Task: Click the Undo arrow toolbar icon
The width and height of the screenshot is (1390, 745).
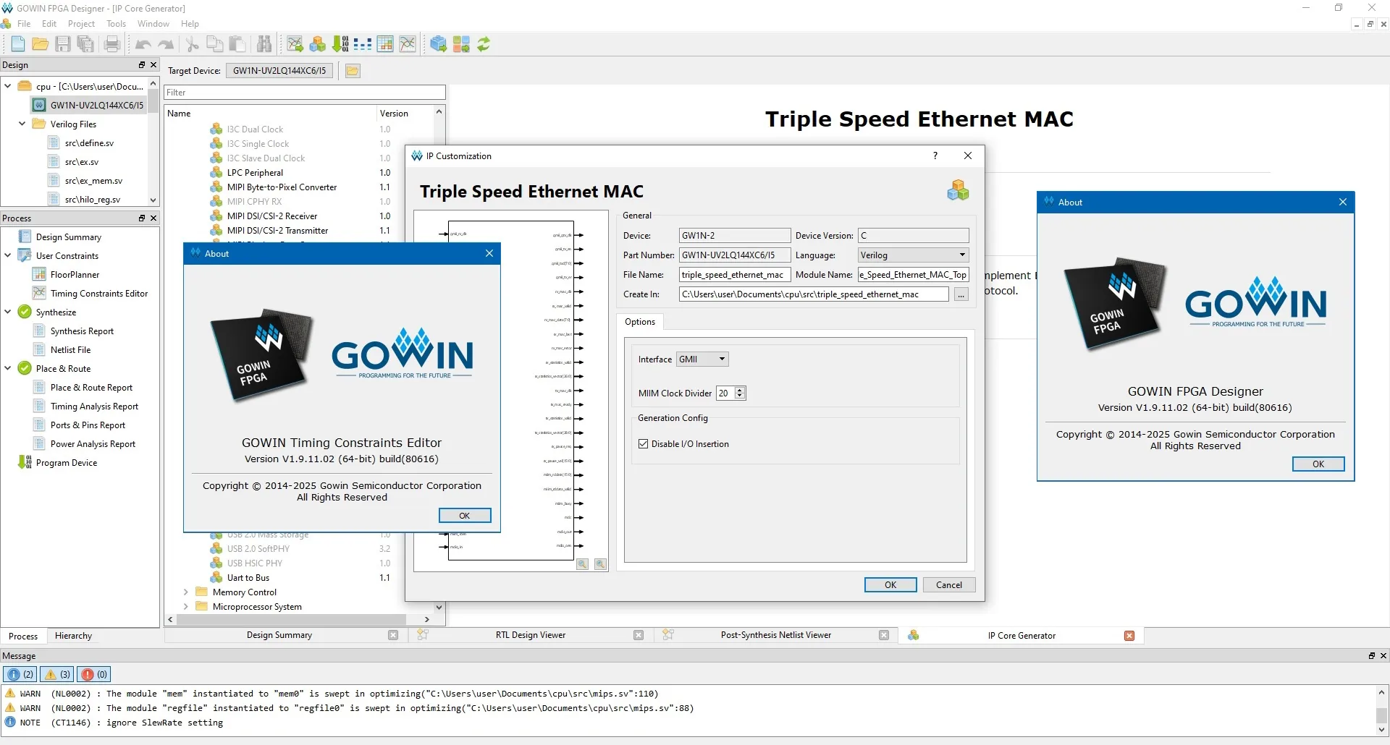Action: [x=143, y=44]
